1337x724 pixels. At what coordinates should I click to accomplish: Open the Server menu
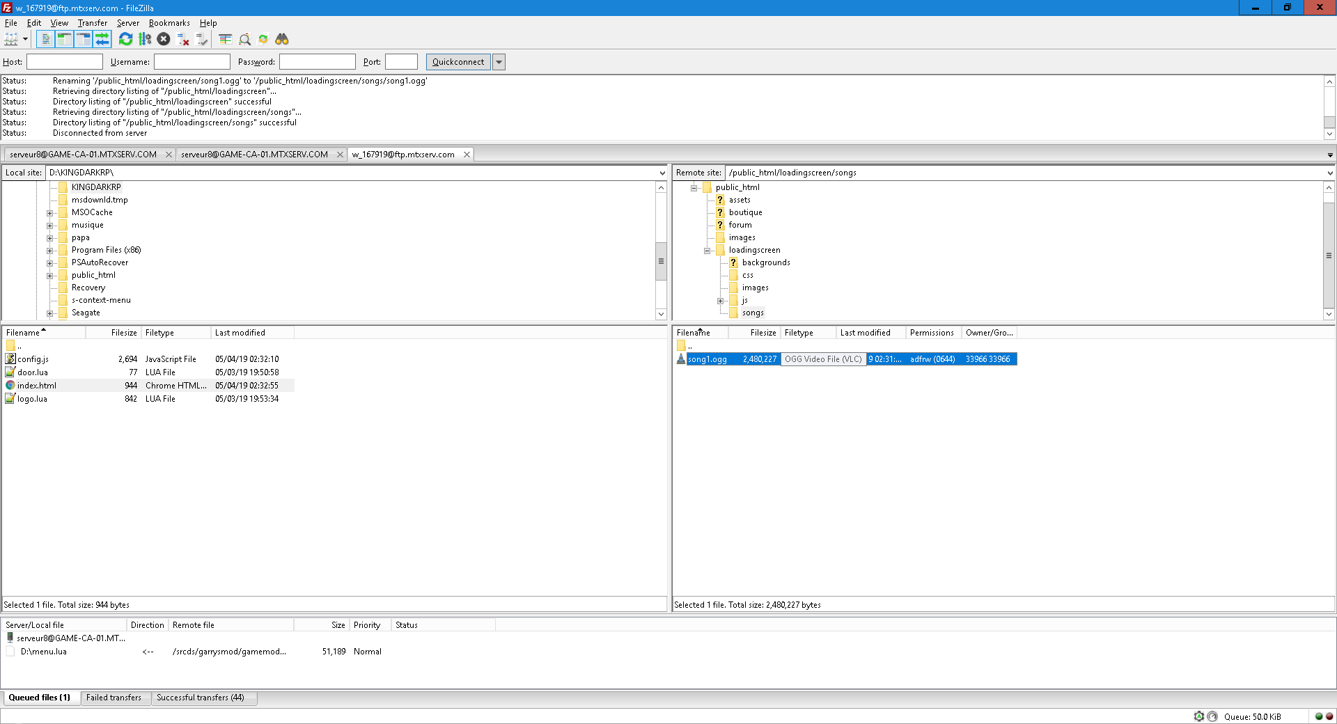(x=128, y=23)
